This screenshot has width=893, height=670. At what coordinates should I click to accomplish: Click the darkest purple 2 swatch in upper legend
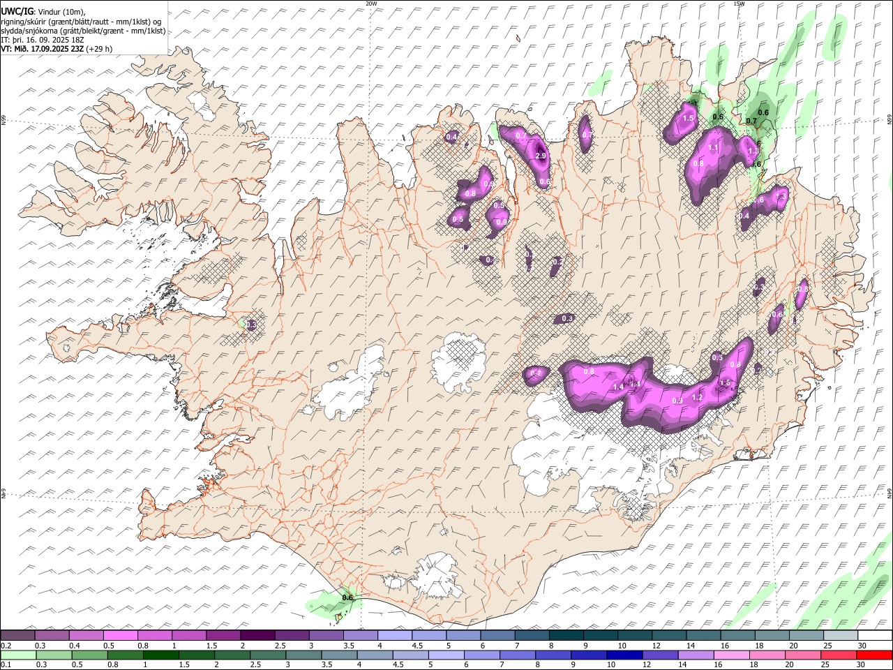click(257, 636)
